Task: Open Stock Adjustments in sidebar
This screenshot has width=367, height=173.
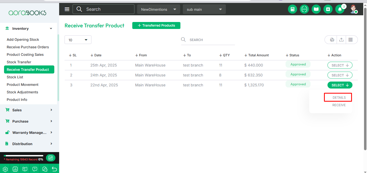Action: pos(22,92)
